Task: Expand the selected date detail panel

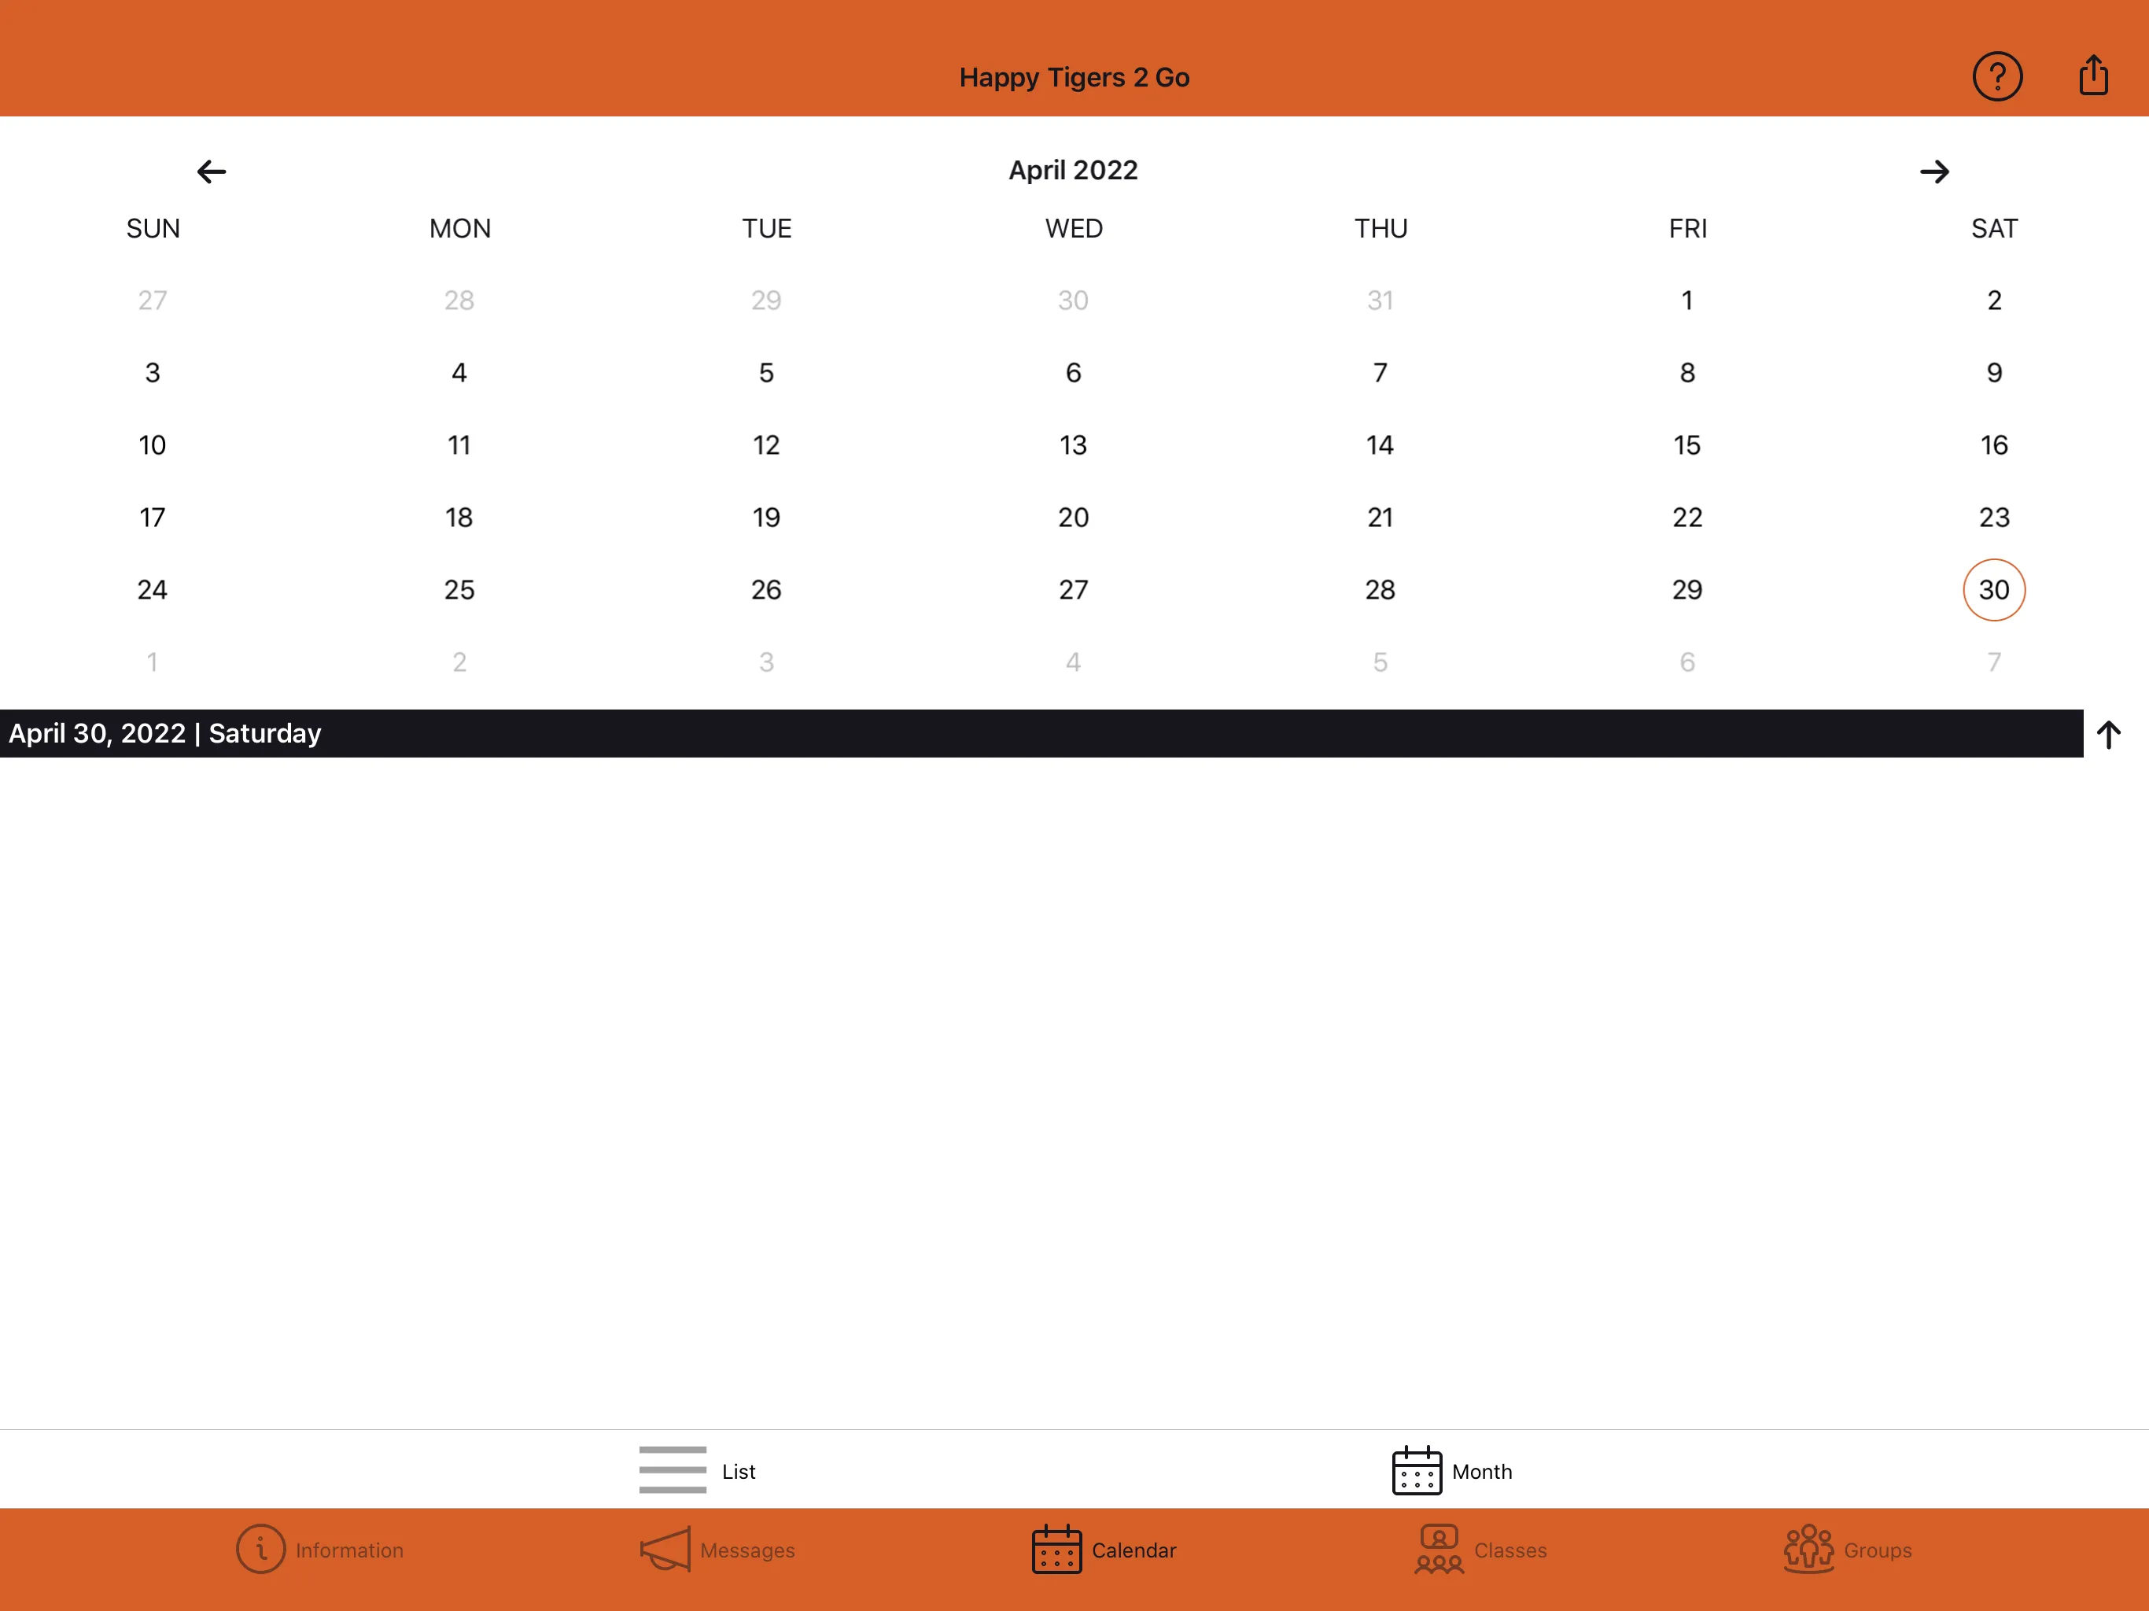Action: tap(2112, 732)
